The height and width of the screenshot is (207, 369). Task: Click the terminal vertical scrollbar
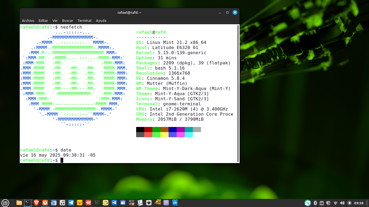[x=238, y=94]
